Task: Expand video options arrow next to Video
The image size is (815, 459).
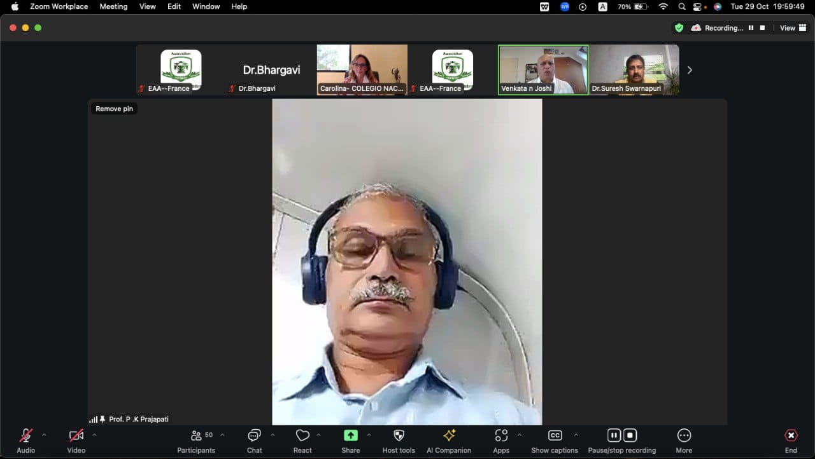Action: click(x=94, y=435)
